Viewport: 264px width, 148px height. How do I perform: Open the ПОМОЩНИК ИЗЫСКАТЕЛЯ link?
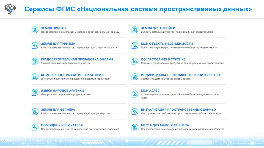(62, 125)
